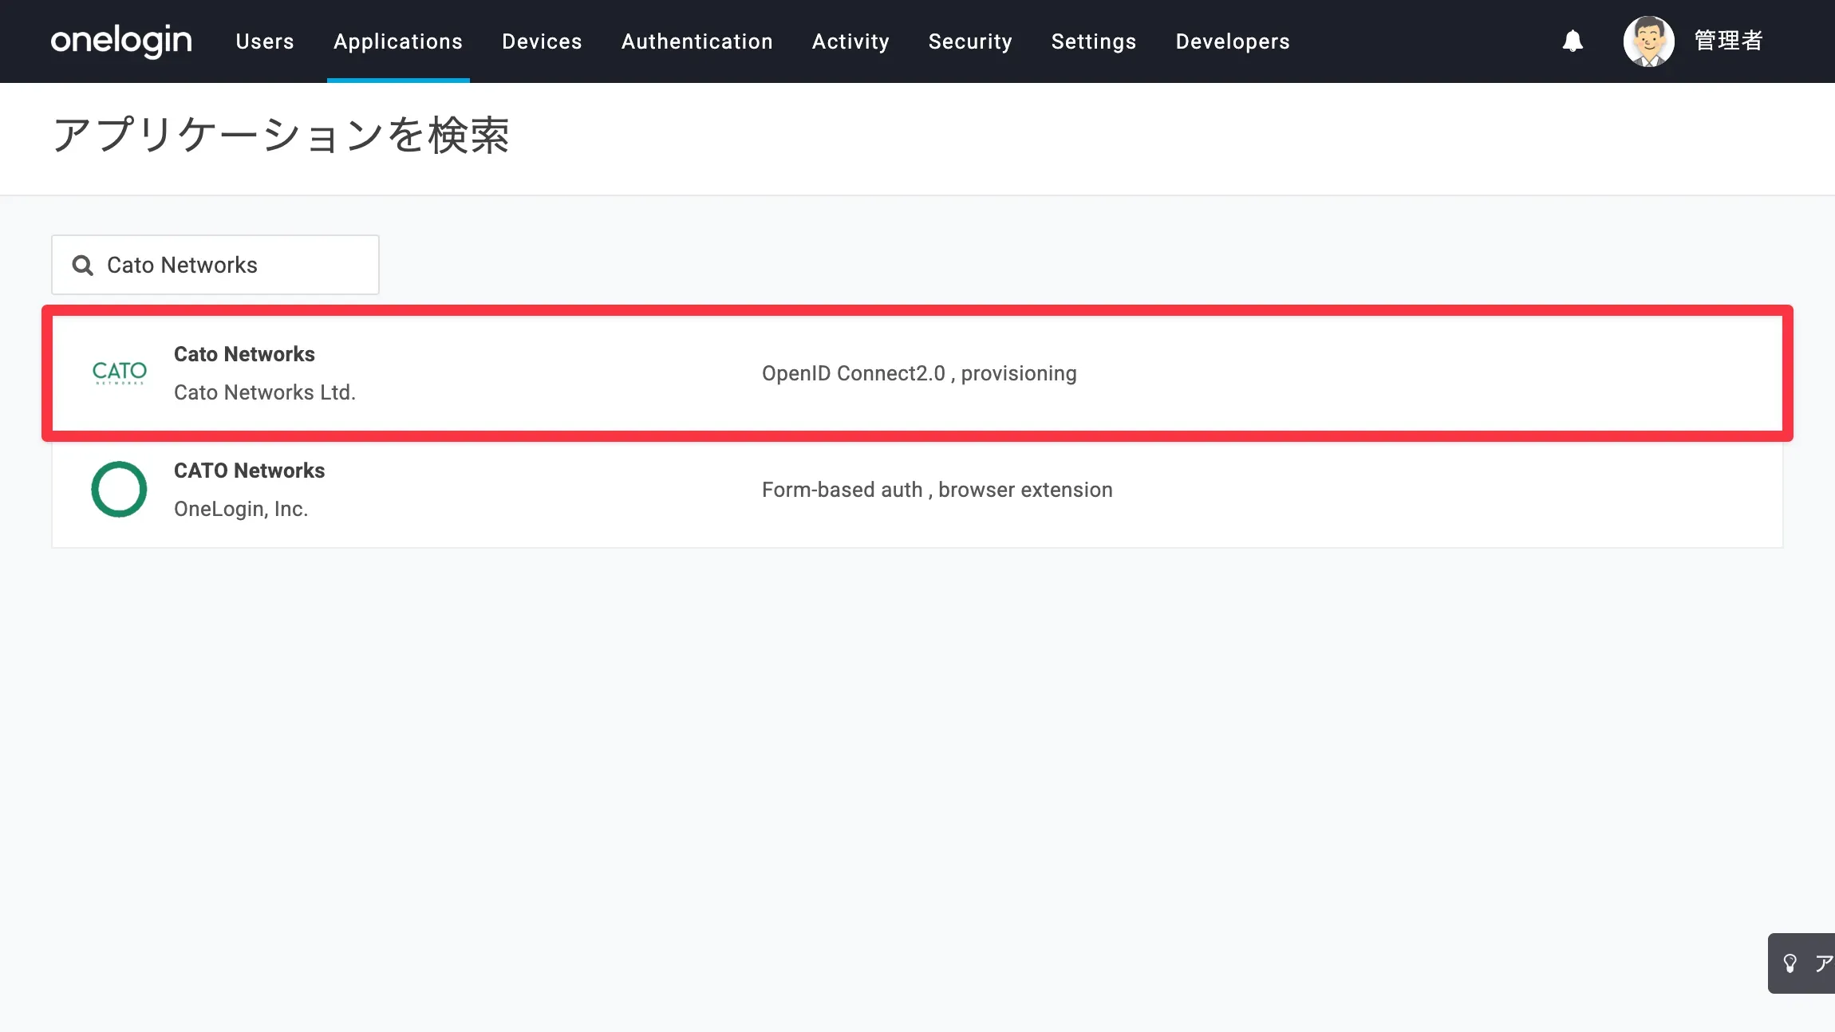Click the green CATO logo icon

[120, 372]
